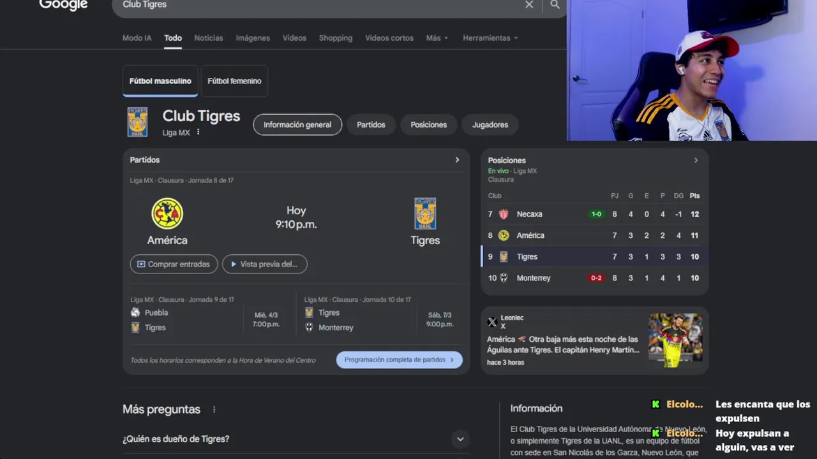Open the Partidos section arrow

pos(457,160)
